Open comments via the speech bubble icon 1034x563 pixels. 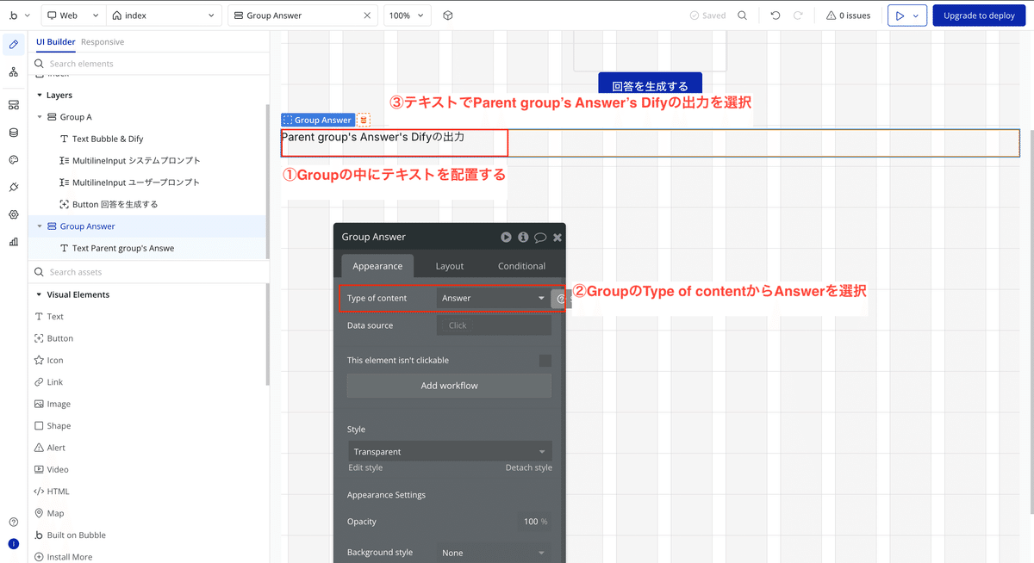point(540,237)
